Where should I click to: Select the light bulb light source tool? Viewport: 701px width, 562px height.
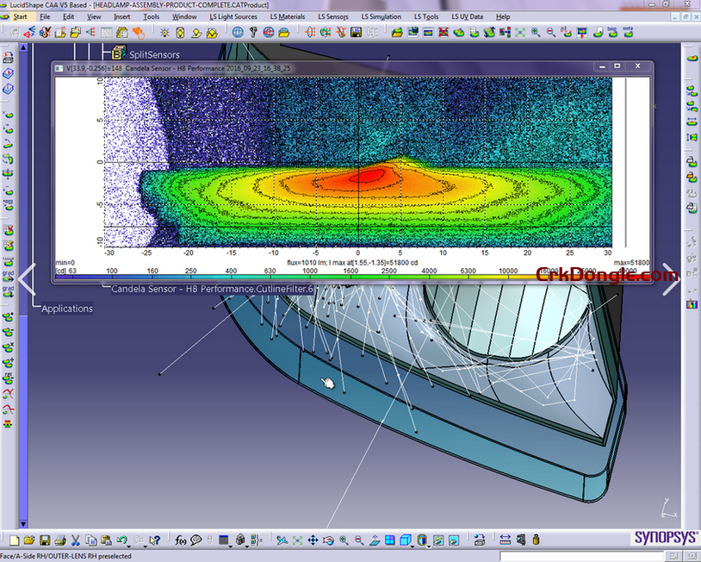pos(164,33)
